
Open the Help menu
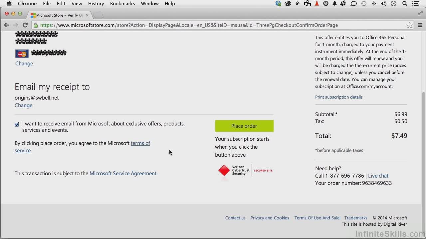(170, 4)
